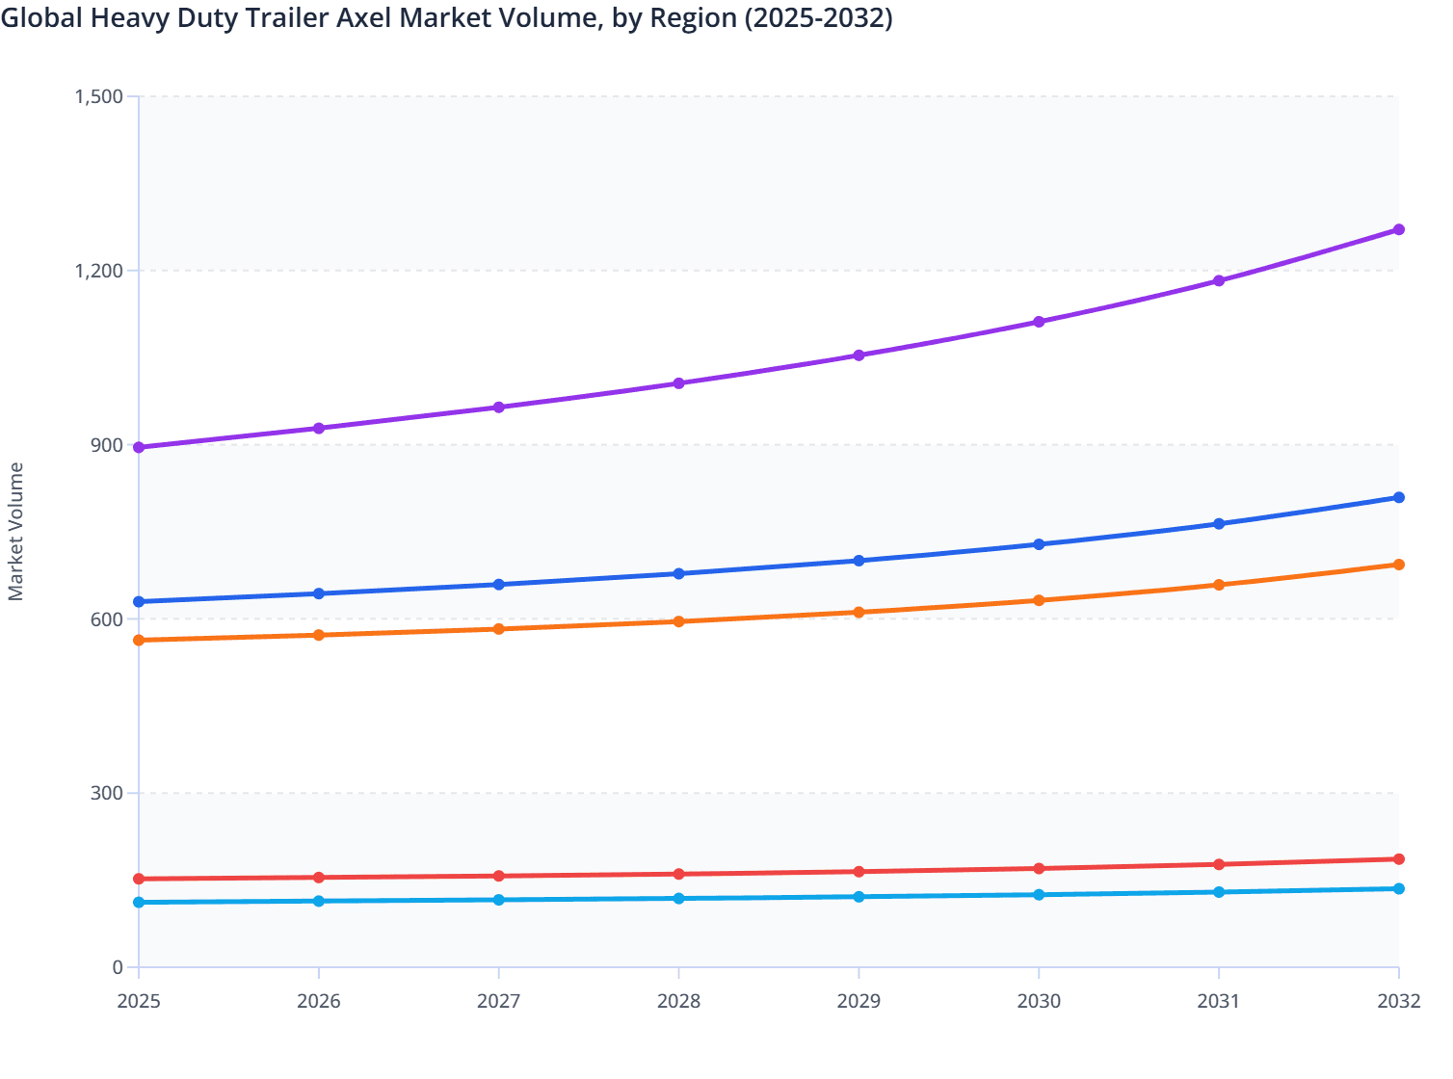Click the purple line's 2032 data point
The image size is (1453, 1079).
point(1398,229)
